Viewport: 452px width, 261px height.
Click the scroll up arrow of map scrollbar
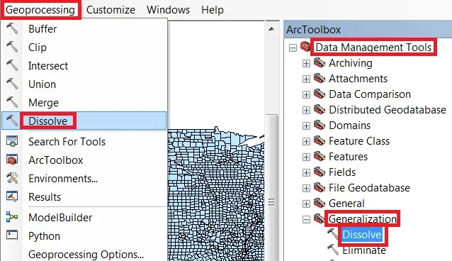coord(271,28)
